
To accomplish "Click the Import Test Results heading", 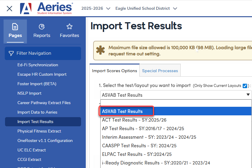I will pos(136,26).
